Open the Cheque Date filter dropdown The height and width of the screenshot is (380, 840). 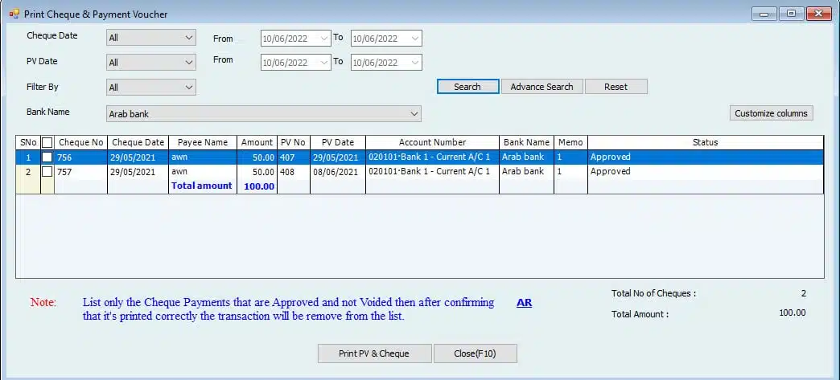pos(151,38)
